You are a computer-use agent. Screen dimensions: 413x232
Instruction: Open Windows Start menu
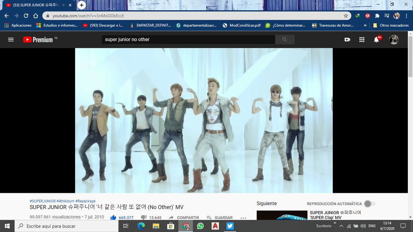(x=7, y=226)
